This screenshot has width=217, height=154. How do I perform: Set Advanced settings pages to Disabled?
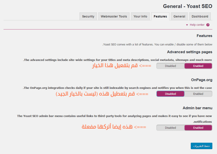tap(170, 66)
